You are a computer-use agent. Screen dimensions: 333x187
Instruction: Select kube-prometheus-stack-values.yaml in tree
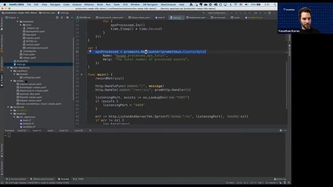coord(41,104)
